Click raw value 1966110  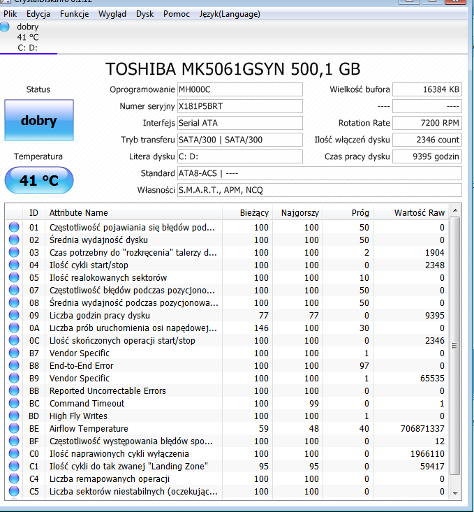pos(427,453)
